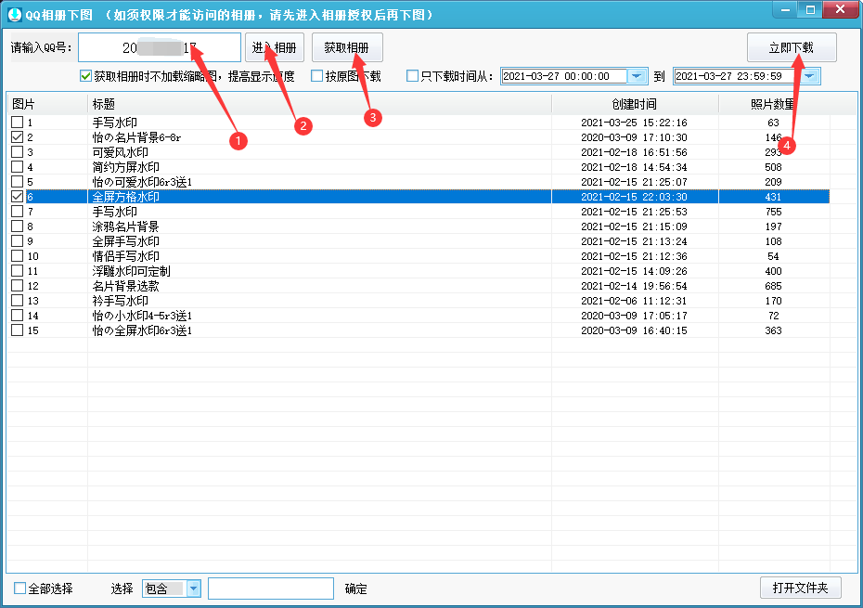Select the checkbox of album row 14
The height and width of the screenshot is (608, 863).
17,316
